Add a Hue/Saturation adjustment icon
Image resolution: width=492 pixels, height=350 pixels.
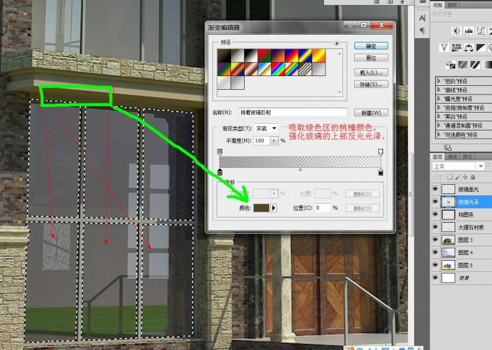click(457, 48)
